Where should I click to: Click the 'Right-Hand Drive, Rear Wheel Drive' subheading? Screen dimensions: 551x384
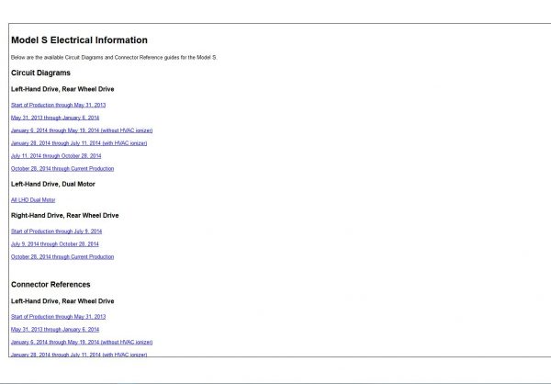(65, 216)
